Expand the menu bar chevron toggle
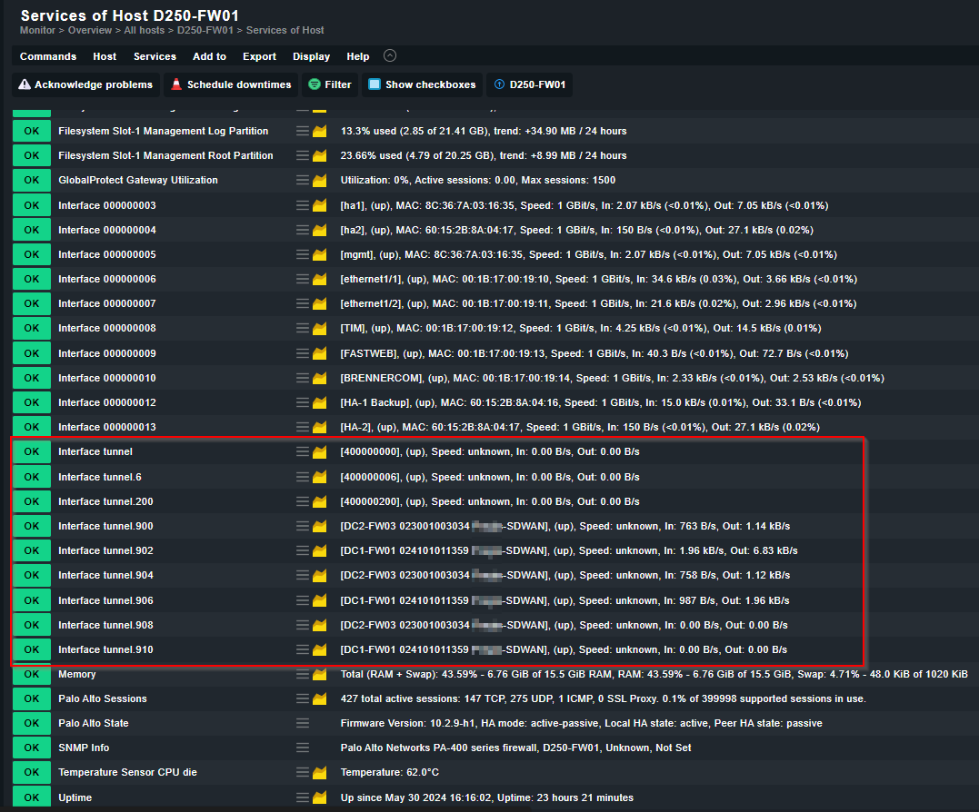979x812 pixels. click(x=390, y=55)
